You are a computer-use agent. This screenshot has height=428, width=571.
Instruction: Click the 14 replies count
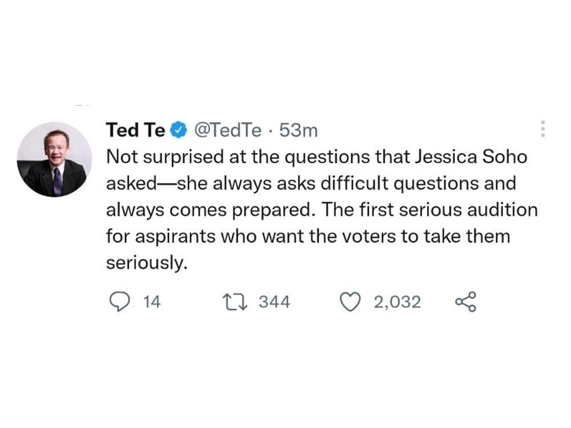point(151,302)
